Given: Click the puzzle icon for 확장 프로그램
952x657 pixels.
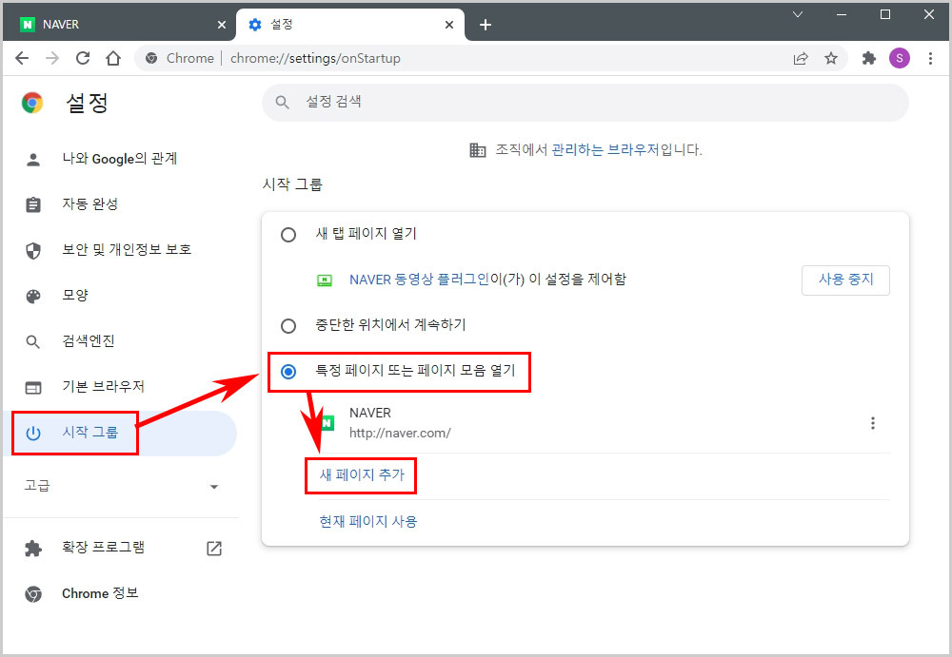Looking at the screenshot, I should point(33,549).
